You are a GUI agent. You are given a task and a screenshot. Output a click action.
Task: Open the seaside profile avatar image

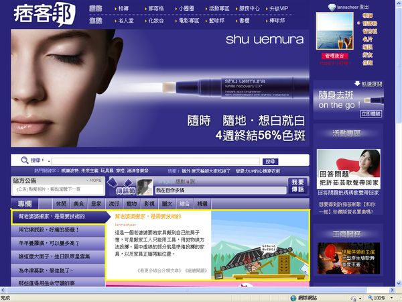(334, 31)
